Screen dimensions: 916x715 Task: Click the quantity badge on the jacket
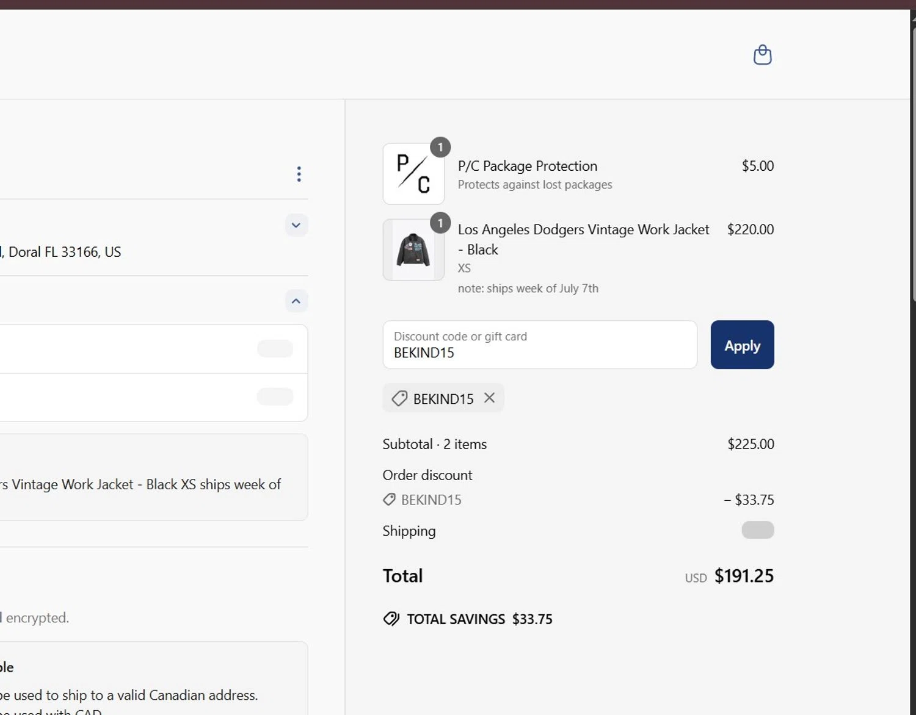(440, 223)
